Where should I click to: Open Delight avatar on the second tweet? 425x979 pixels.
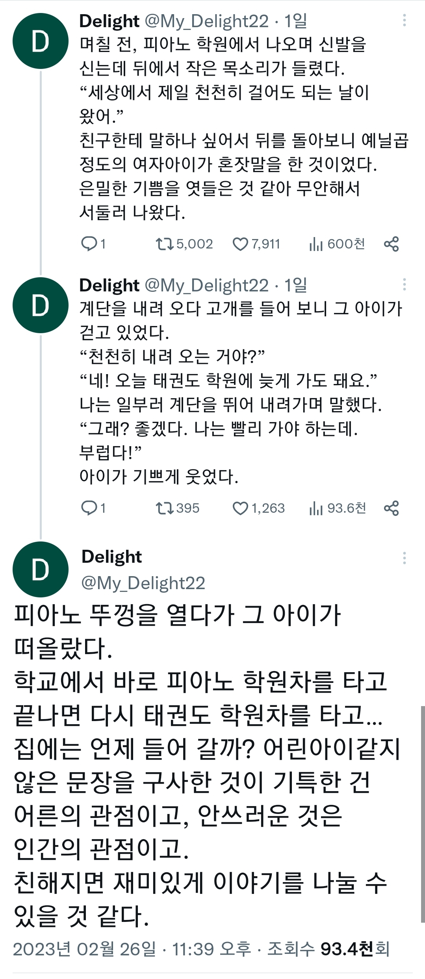point(41,305)
